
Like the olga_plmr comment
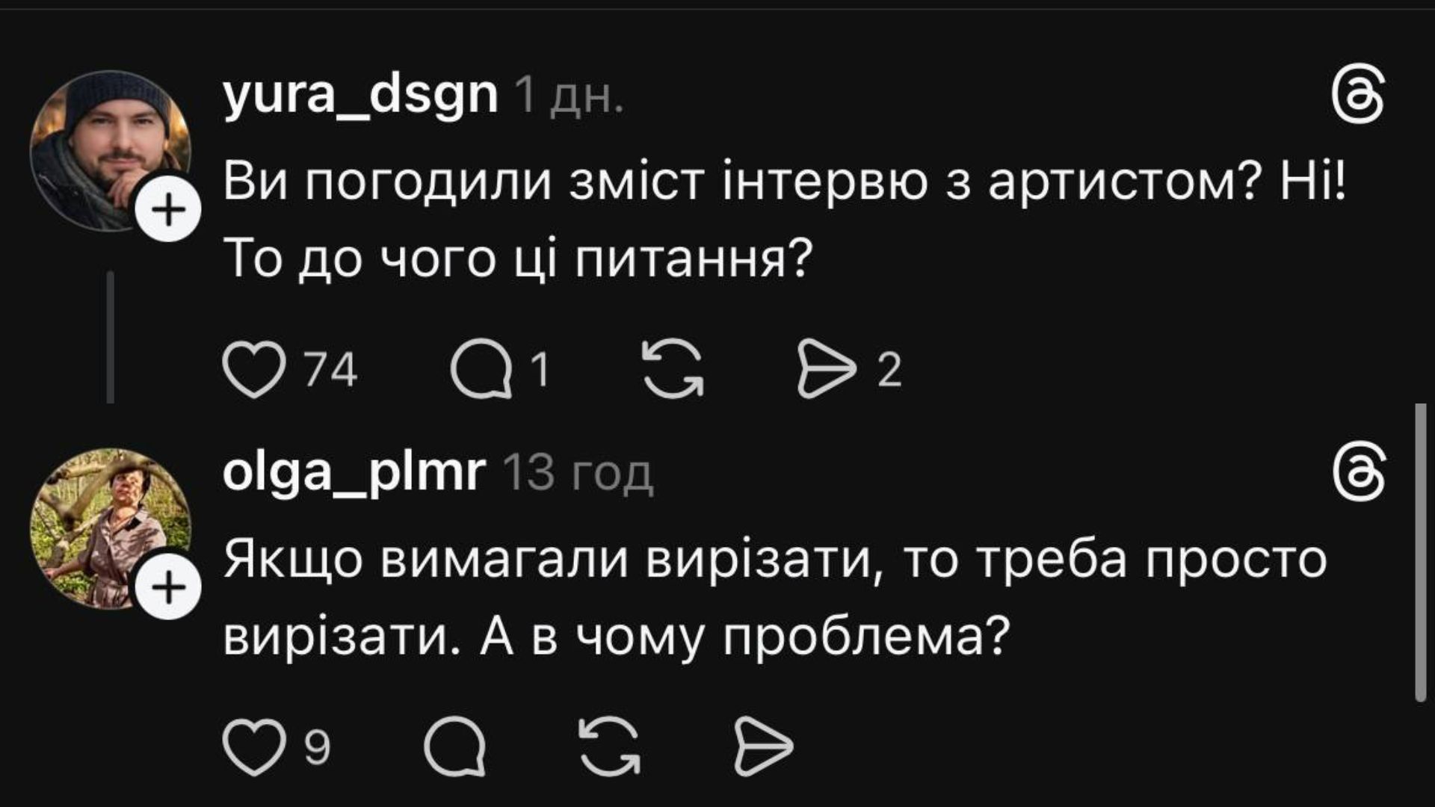tap(254, 746)
